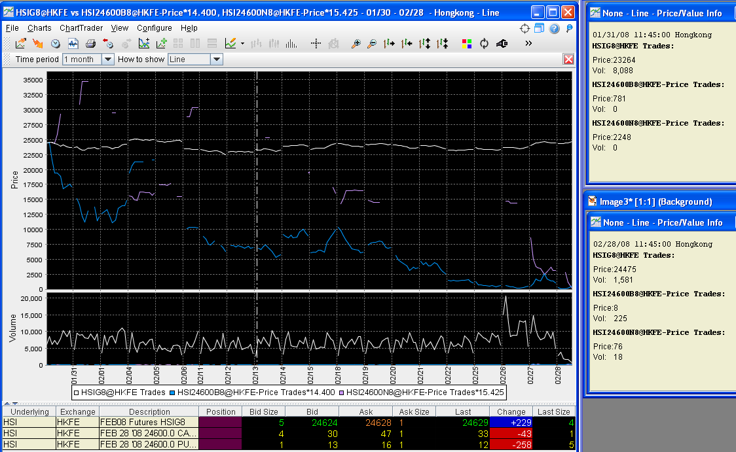Open the File menu
The height and width of the screenshot is (452, 736).
[x=12, y=28]
